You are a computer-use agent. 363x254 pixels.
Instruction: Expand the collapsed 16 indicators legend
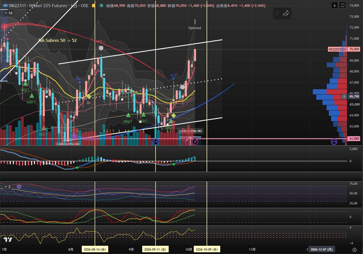(8, 13)
